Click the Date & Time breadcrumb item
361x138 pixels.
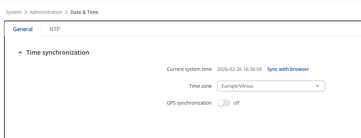84,12
